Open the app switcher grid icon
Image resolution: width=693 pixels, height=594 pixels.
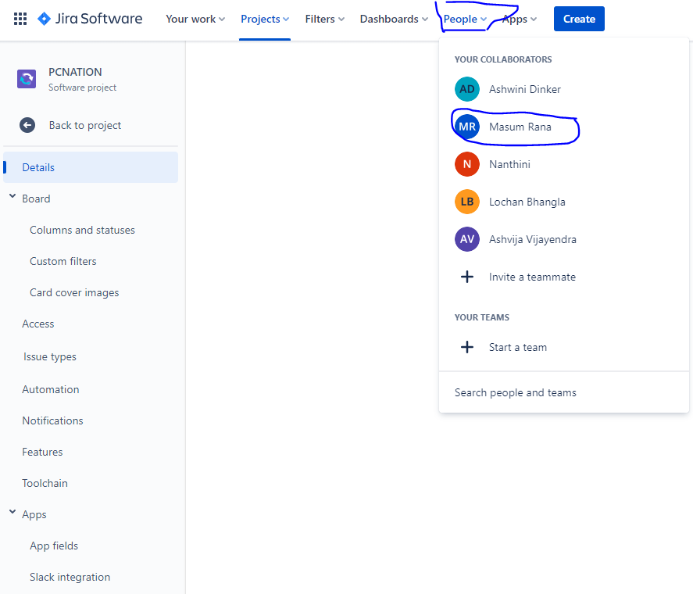point(20,19)
